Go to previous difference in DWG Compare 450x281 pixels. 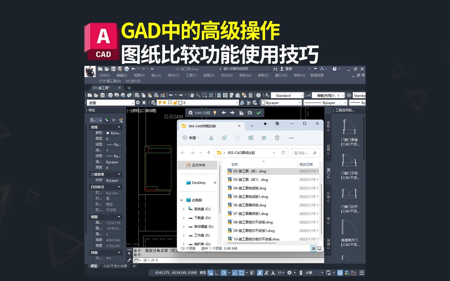click(x=223, y=113)
